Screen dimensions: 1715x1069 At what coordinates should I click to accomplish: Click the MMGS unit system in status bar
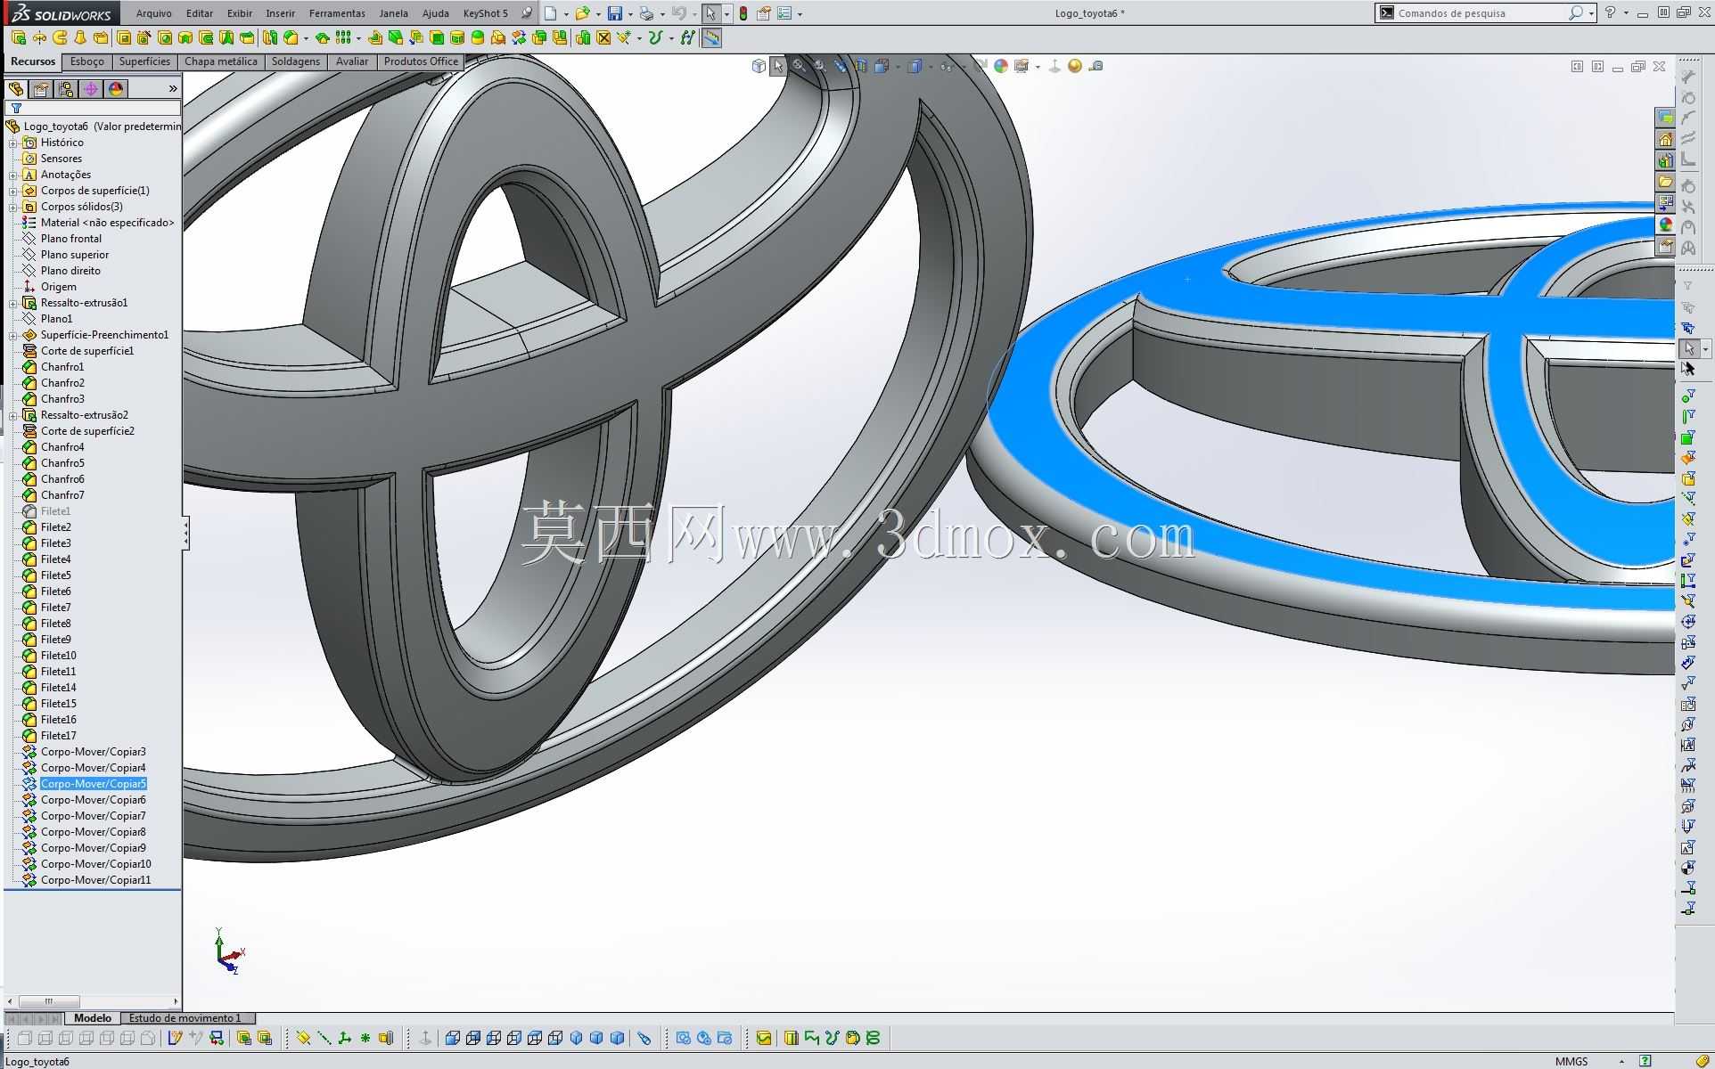[1571, 1061]
